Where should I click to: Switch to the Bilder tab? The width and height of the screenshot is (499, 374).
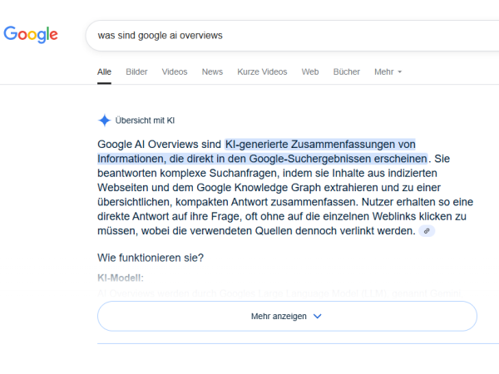(136, 71)
